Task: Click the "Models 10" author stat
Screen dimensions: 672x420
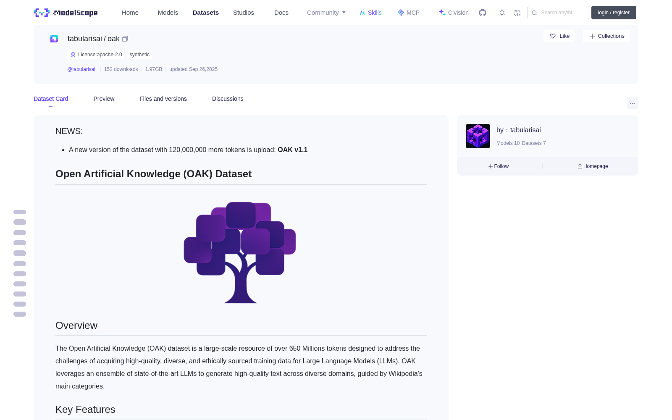Action: tap(508, 143)
